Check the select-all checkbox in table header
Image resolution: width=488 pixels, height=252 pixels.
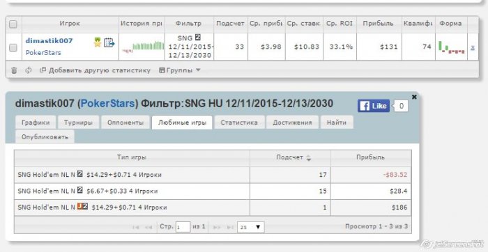13,24
